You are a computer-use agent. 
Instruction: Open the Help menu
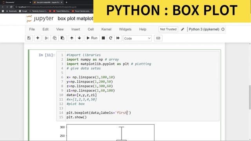143,29
